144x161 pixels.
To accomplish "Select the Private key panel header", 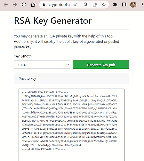I will point(71,78).
